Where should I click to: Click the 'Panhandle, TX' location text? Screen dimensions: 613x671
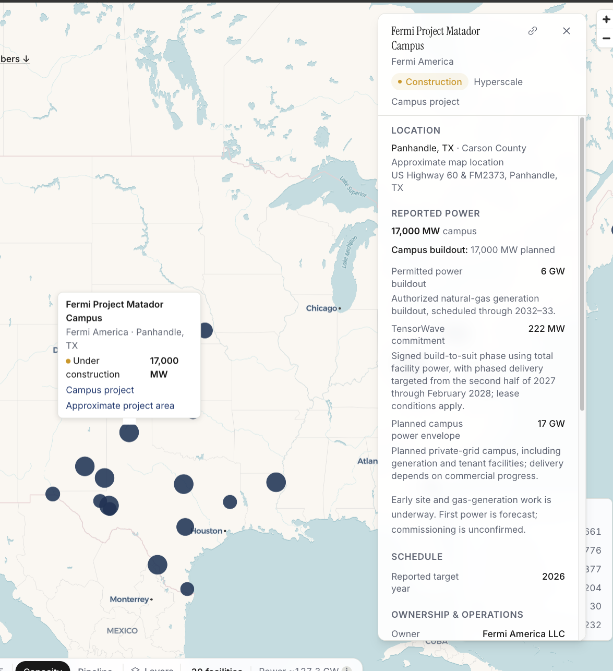pyautogui.click(x=423, y=148)
